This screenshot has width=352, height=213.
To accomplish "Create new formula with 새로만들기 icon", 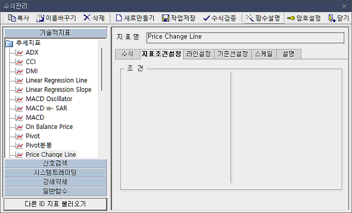I will [119, 18].
